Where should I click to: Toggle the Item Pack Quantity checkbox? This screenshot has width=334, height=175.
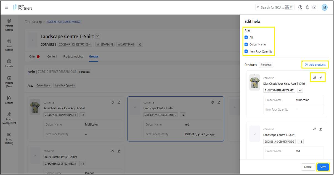point(246,52)
